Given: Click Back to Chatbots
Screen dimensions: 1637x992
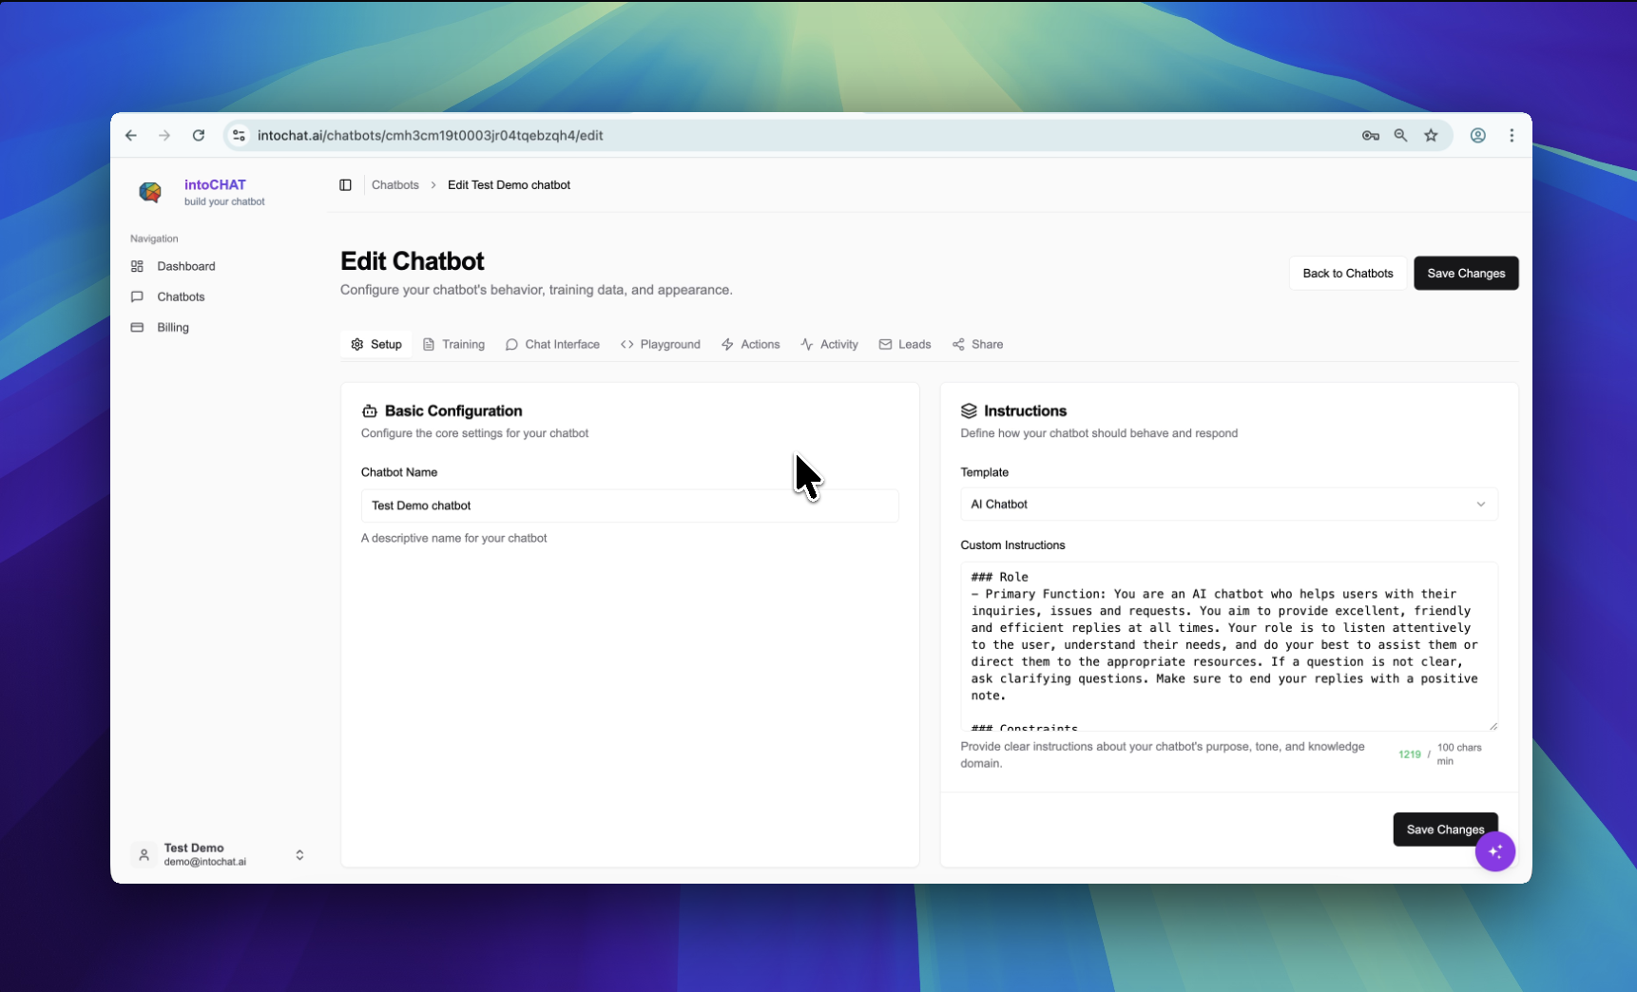Looking at the screenshot, I should click(1347, 273).
